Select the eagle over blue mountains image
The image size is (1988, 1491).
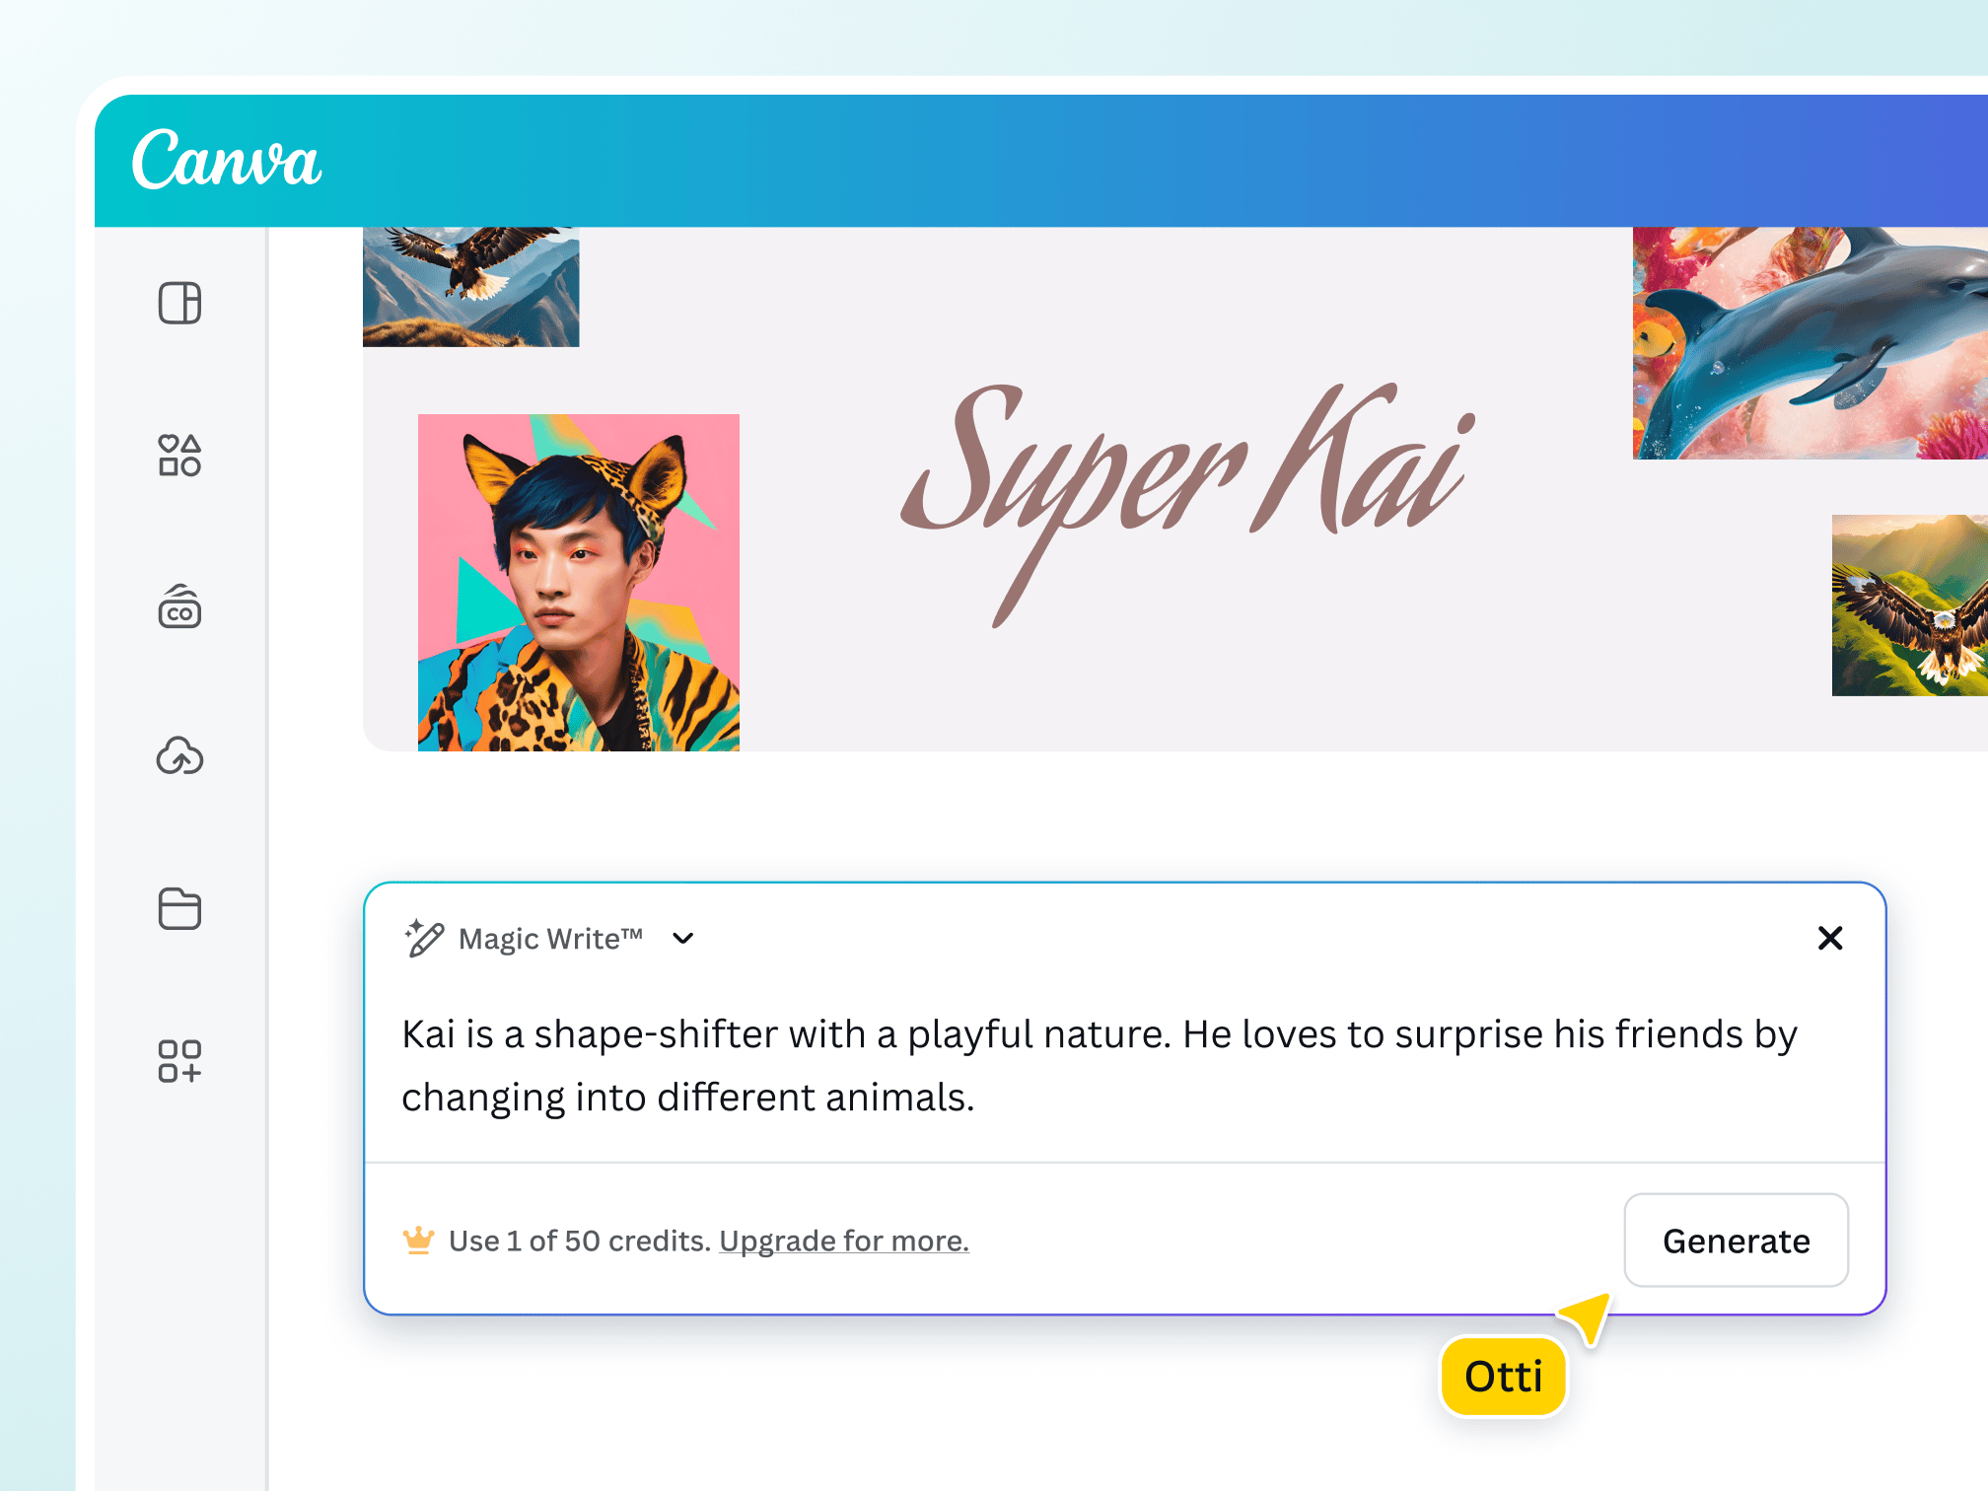pyautogui.click(x=470, y=287)
